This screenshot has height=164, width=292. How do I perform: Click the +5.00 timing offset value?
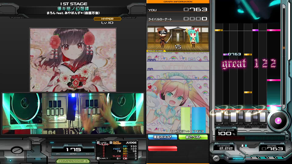click(x=104, y=144)
